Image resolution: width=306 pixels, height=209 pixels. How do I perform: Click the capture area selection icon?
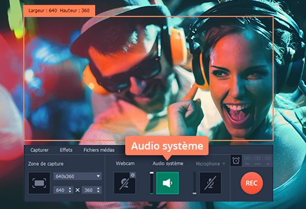[x=39, y=183]
